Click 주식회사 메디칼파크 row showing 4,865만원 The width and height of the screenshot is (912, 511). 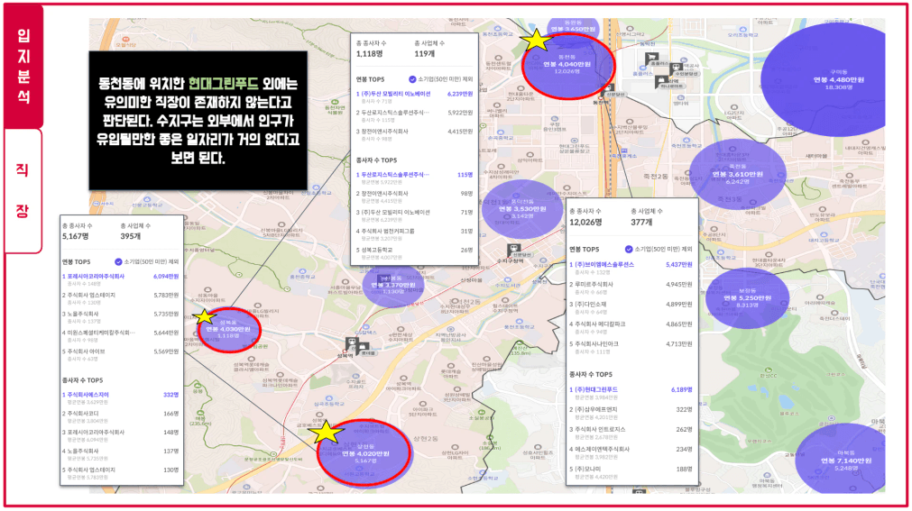coord(631,327)
